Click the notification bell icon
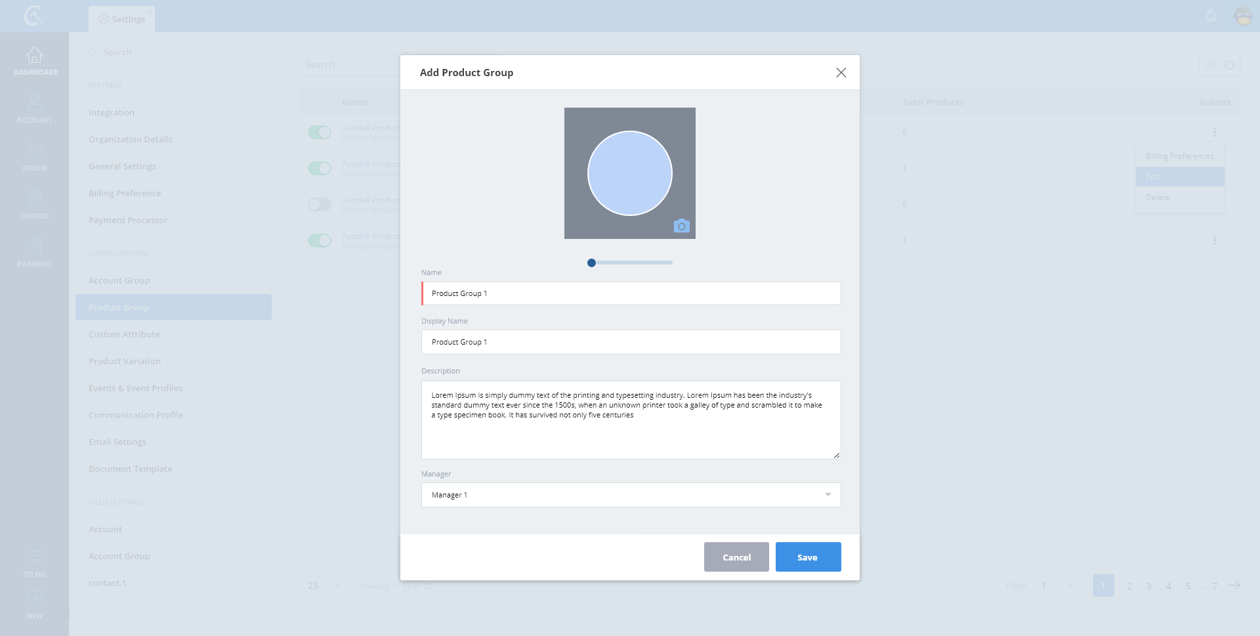 pos(1211,16)
